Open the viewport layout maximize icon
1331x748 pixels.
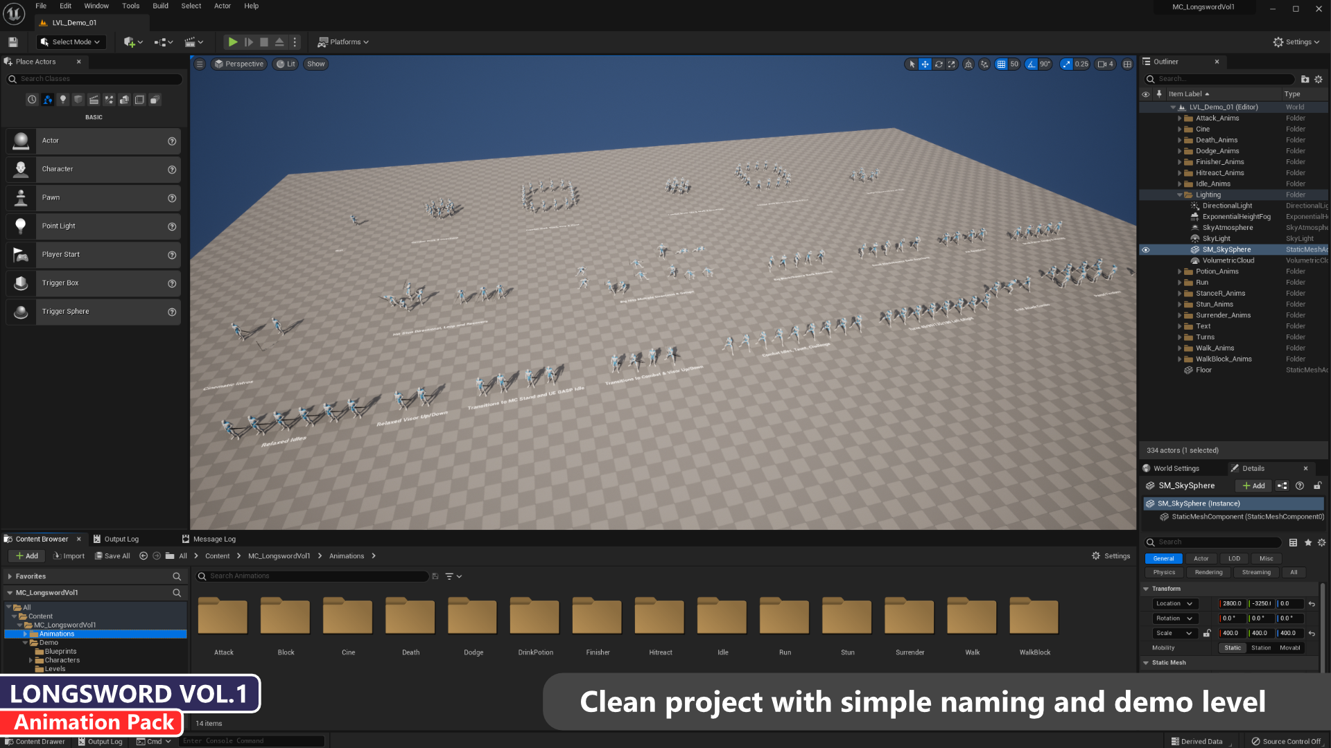pyautogui.click(x=1128, y=64)
